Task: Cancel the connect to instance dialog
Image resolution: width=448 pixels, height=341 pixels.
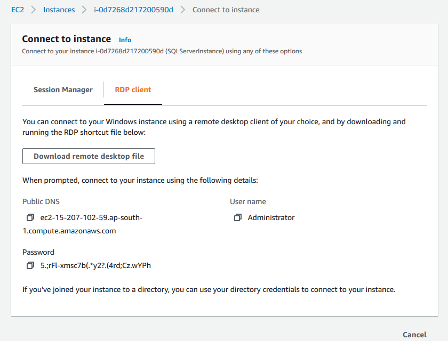Action: pos(414,335)
